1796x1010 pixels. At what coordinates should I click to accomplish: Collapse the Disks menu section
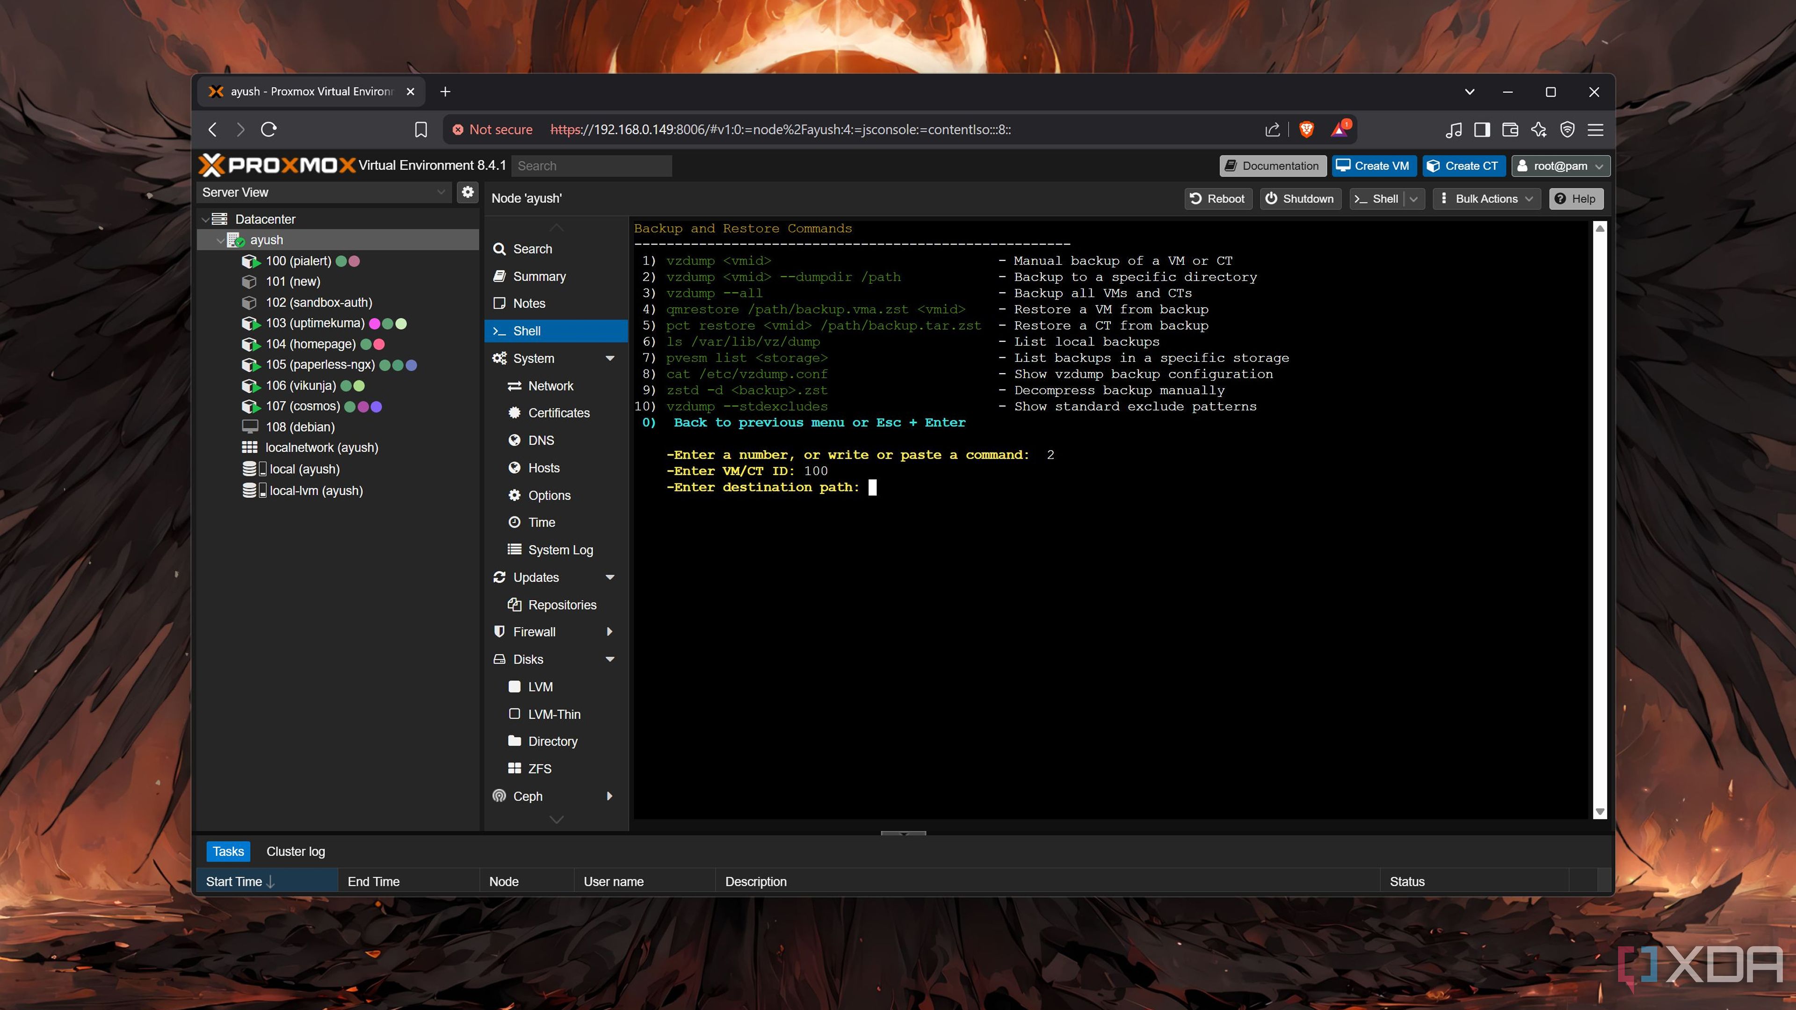tap(610, 659)
